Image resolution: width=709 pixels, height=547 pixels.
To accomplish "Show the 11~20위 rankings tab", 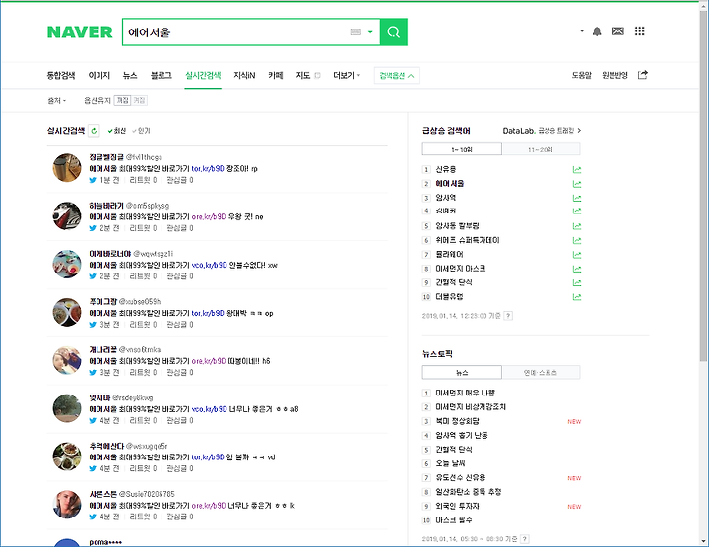I will (x=541, y=149).
